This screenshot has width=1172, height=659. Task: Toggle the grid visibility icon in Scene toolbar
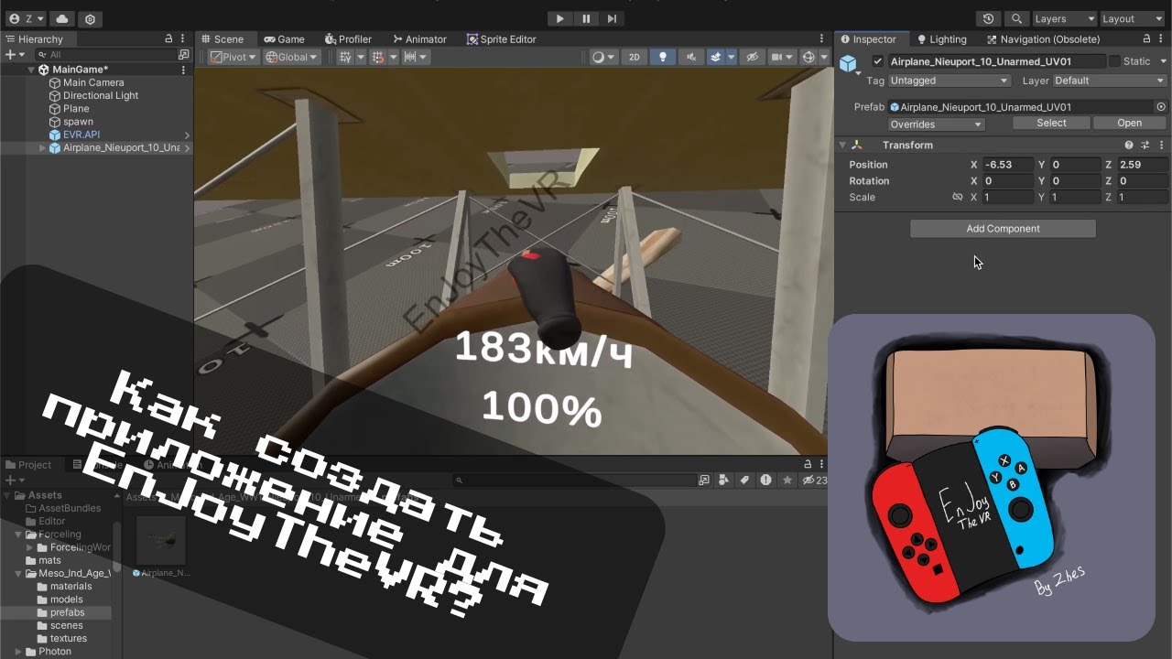pos(345,57)
